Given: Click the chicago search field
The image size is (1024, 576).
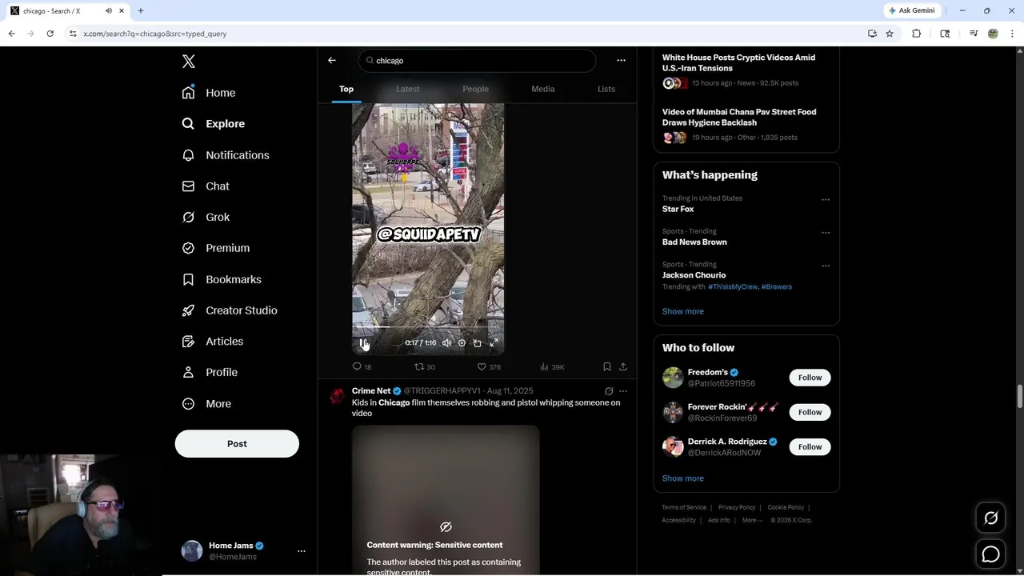Looking at the screenshot, I should 478,61.
